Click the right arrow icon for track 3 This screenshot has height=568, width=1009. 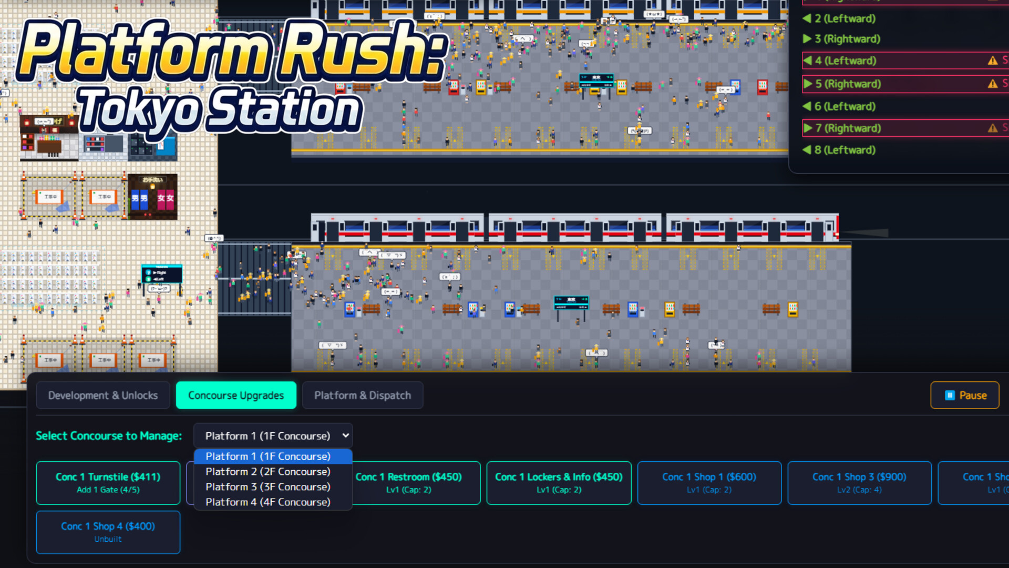pos(807,39)
